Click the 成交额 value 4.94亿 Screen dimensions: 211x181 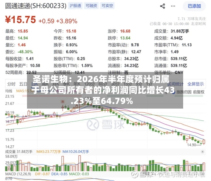pos(176,38)
